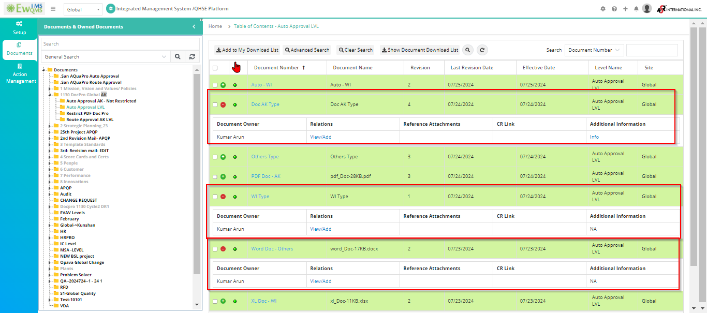Focus the grid Search text box

point(652,50)
